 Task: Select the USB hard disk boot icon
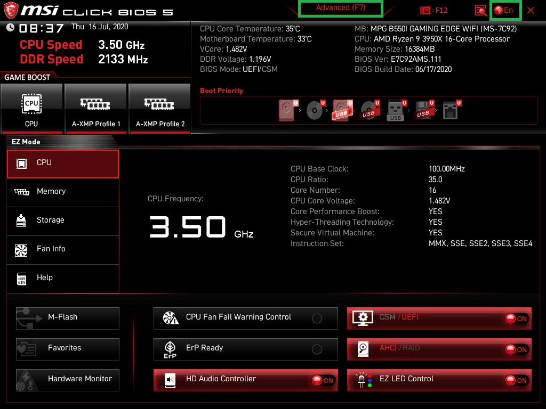(342, 110)
